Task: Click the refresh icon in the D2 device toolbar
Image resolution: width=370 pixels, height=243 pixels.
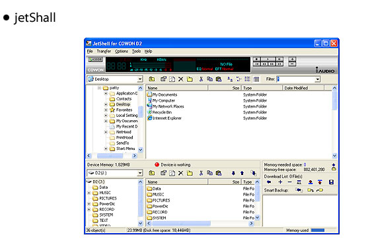Action: [172, 173]
